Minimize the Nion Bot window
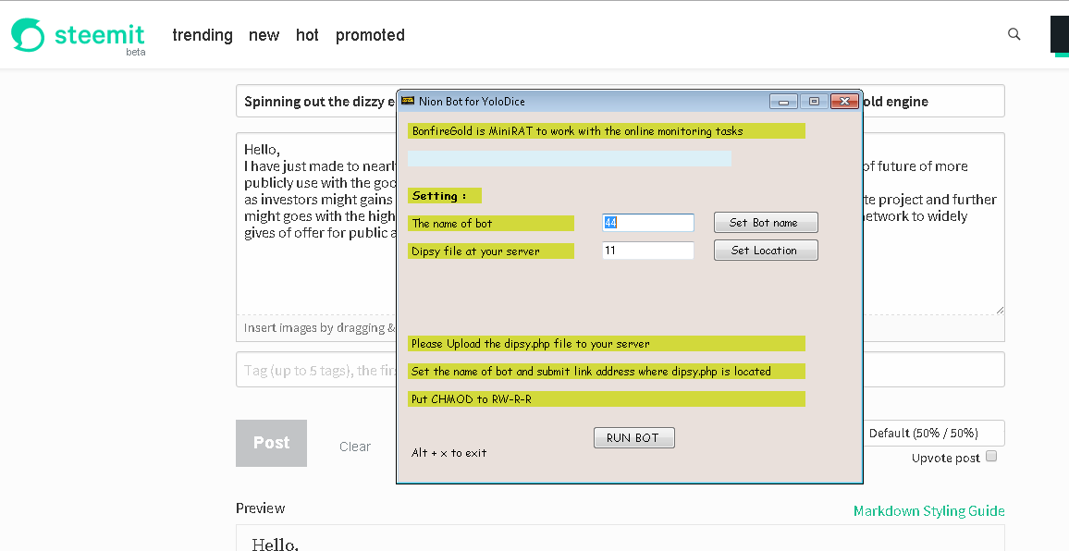This screenshot has width=1069, height=551. tap(783, 102)
